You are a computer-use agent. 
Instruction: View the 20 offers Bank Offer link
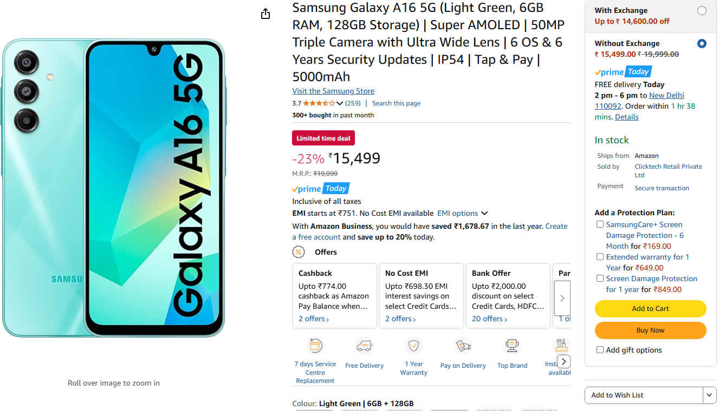pos(490,319)
